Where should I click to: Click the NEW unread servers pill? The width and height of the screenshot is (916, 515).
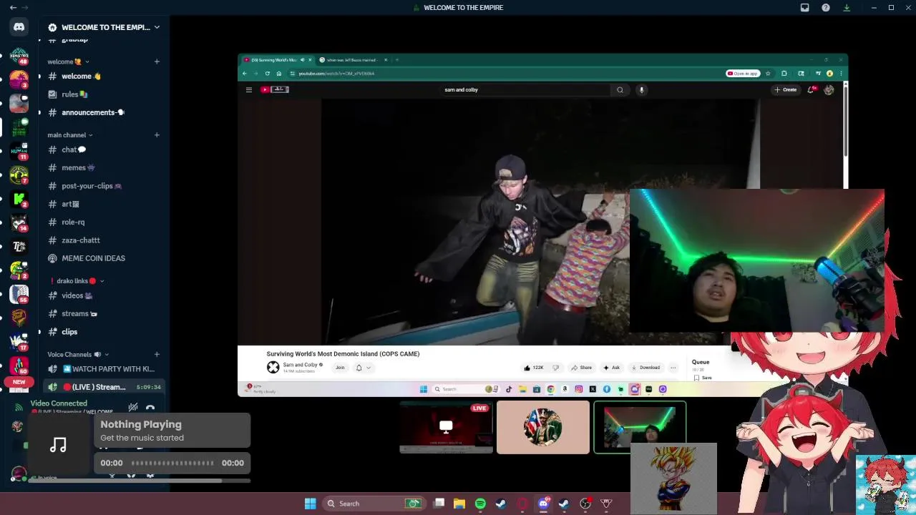click(19, 383)
